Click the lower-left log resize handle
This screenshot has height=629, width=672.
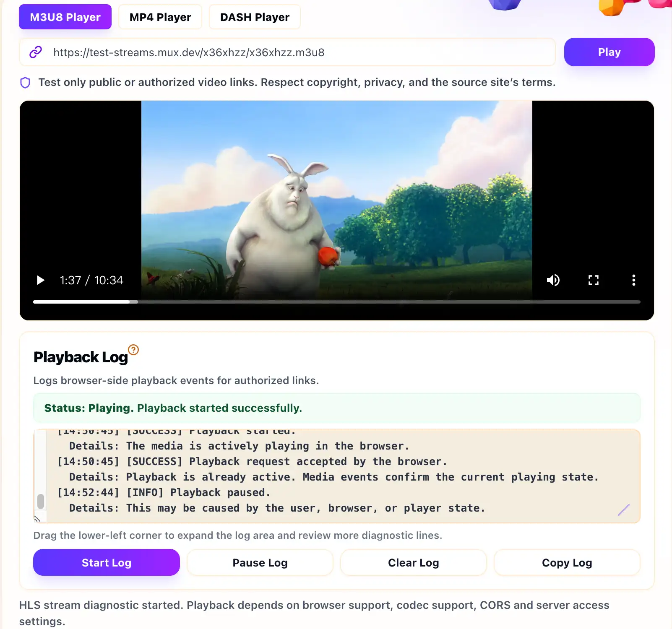pyautogui.click(x=37, y=519)
